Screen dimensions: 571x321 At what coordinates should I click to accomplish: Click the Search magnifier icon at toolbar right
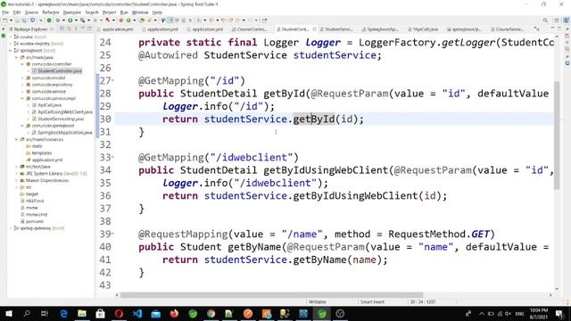[x=545, y=21]
